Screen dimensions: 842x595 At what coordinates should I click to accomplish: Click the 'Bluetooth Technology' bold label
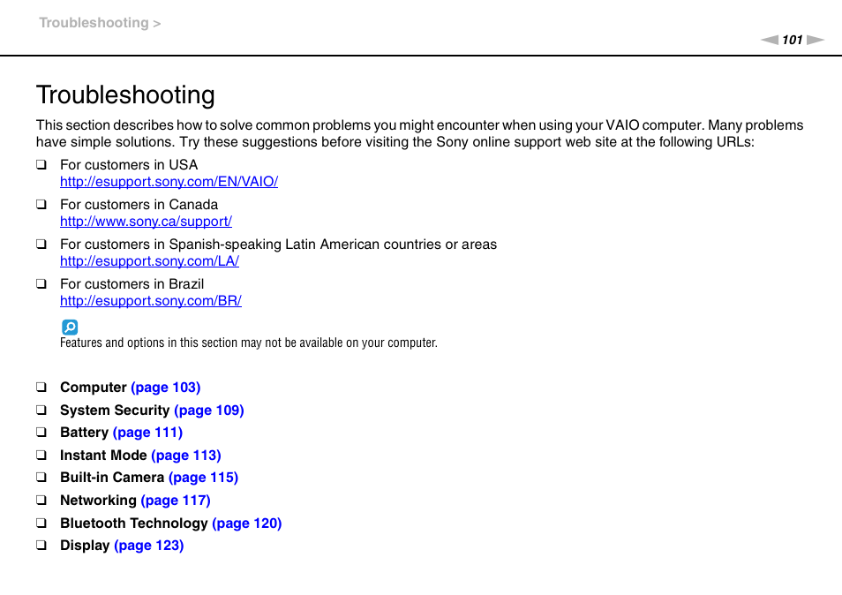[x=134, y=523]
